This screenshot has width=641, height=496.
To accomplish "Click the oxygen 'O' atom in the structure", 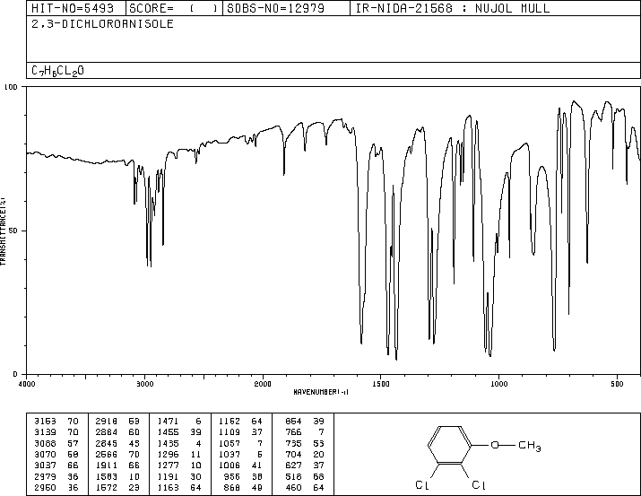I will tap(495, 445).
